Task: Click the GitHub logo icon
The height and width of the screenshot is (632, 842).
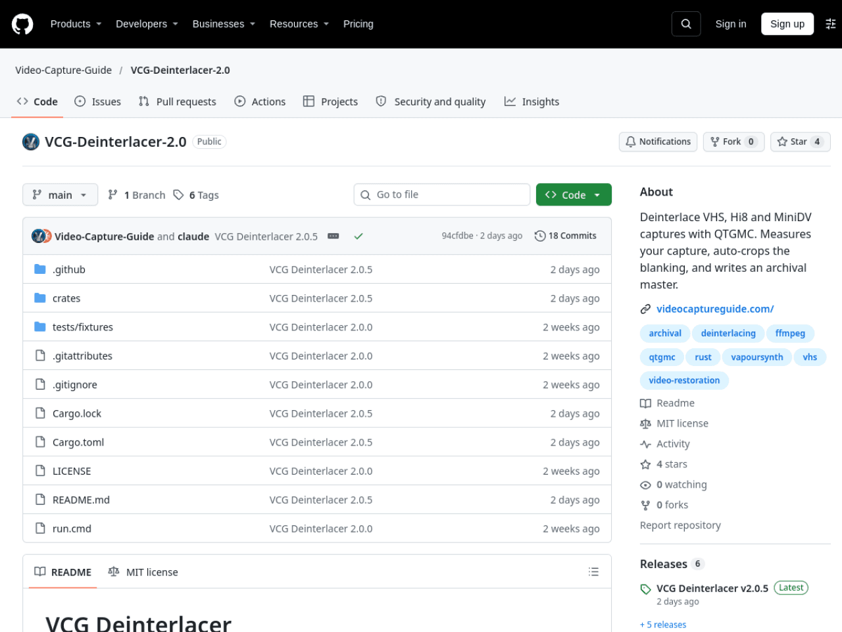Action: click(22, 24)
